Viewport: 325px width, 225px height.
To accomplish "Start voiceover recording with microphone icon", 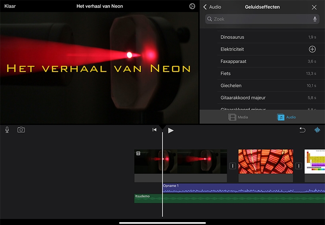I will click(x=7, y=130).
